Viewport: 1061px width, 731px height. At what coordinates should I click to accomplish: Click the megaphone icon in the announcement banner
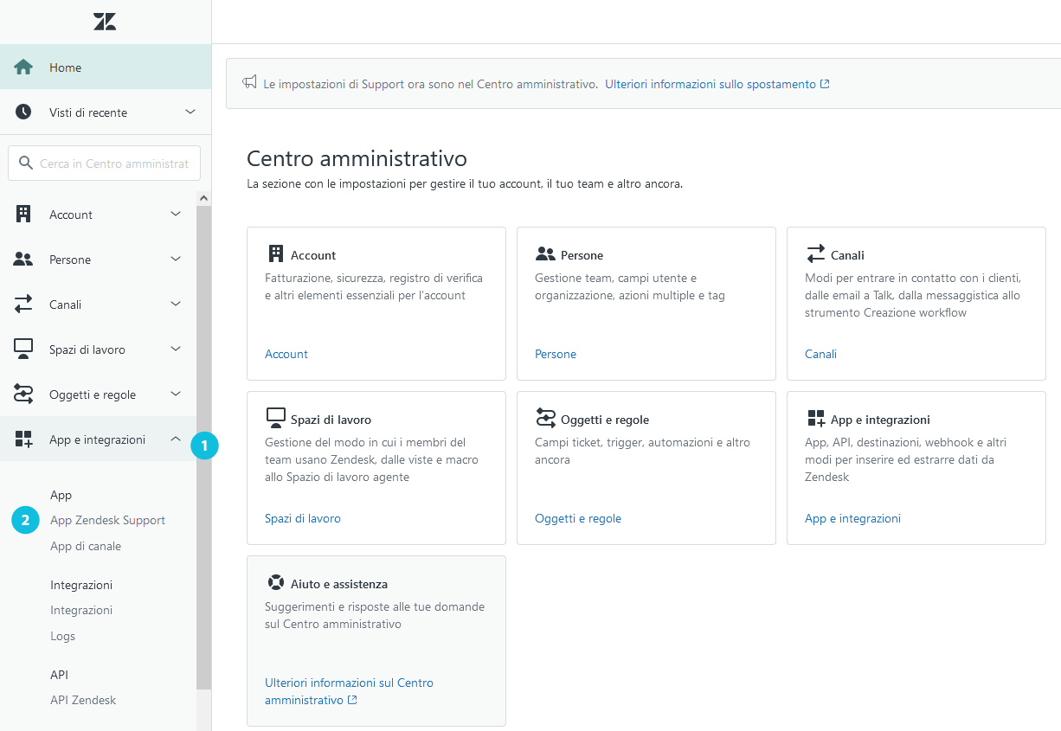[250, 83]
